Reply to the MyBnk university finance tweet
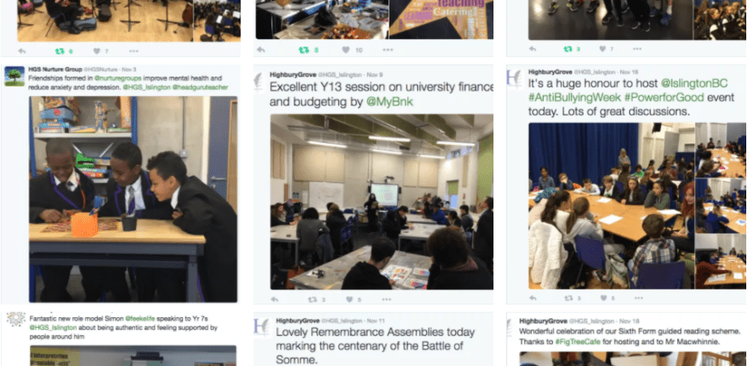Viewport: 756px width, 366px height. pyautogui.click(x=275, y=299)
